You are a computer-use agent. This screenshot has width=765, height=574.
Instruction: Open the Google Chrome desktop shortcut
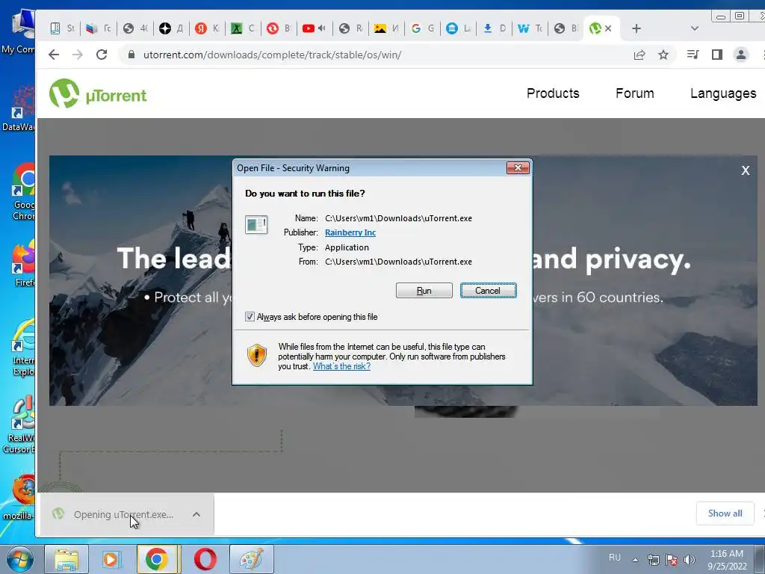click(x=23, y=191)
